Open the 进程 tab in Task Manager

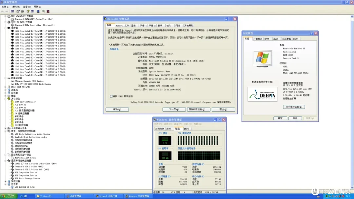coord(169,129)
